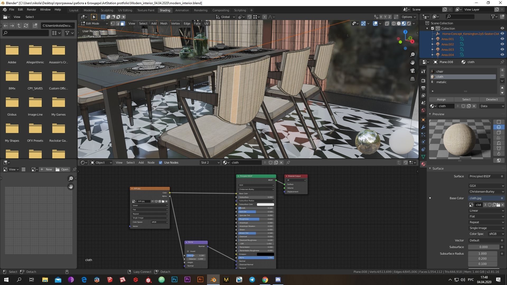
Task: Open Blender from Windows taskbar
Action: pos(213,280)
